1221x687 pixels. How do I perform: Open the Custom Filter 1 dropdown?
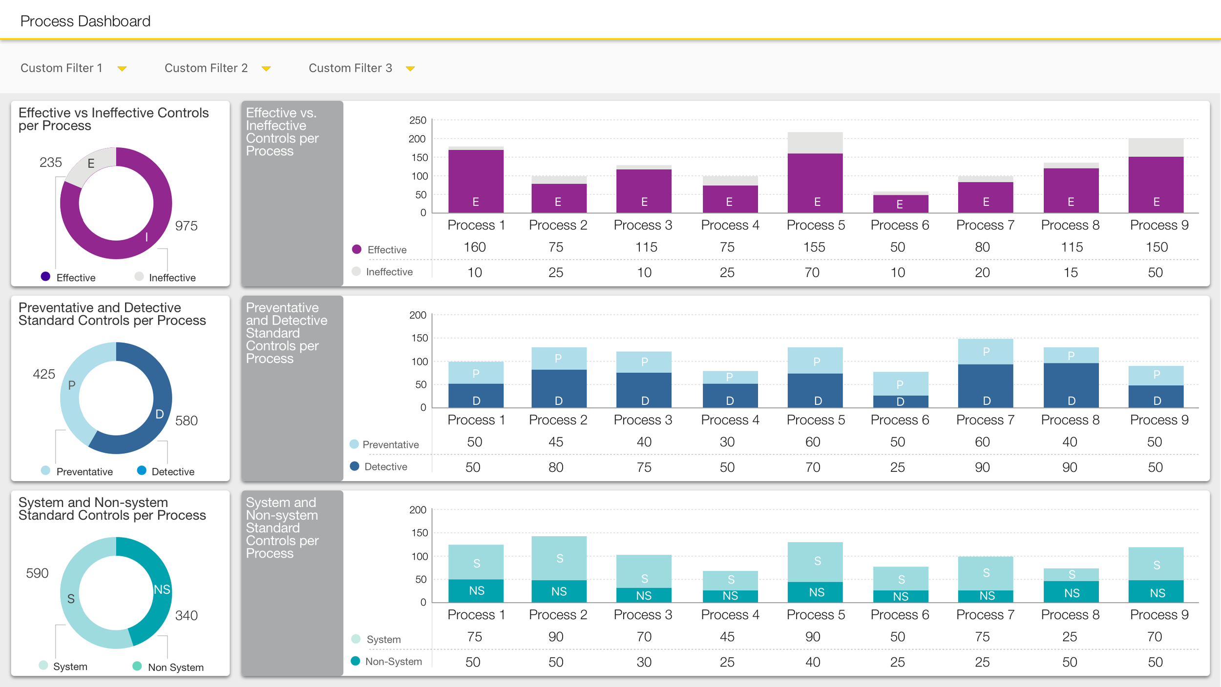[73, 68]
